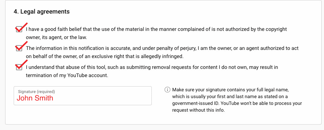Toggle the good faith belief checkbox
This screenshot has height=130, width=324.
pyautogui.click(x=19, y=29)
